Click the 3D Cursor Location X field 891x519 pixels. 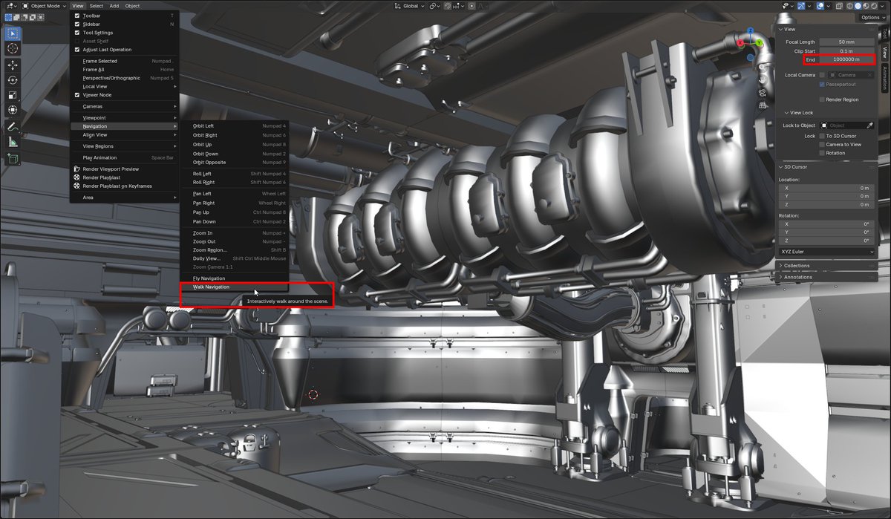826,188
